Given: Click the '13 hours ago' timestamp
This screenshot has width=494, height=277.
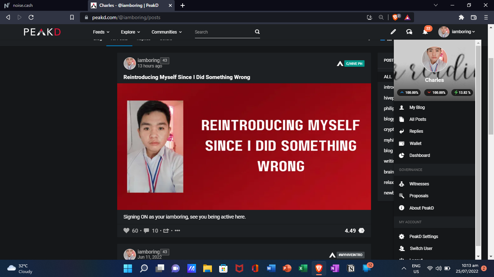Looking at the screenshot, I should (150, 66).
